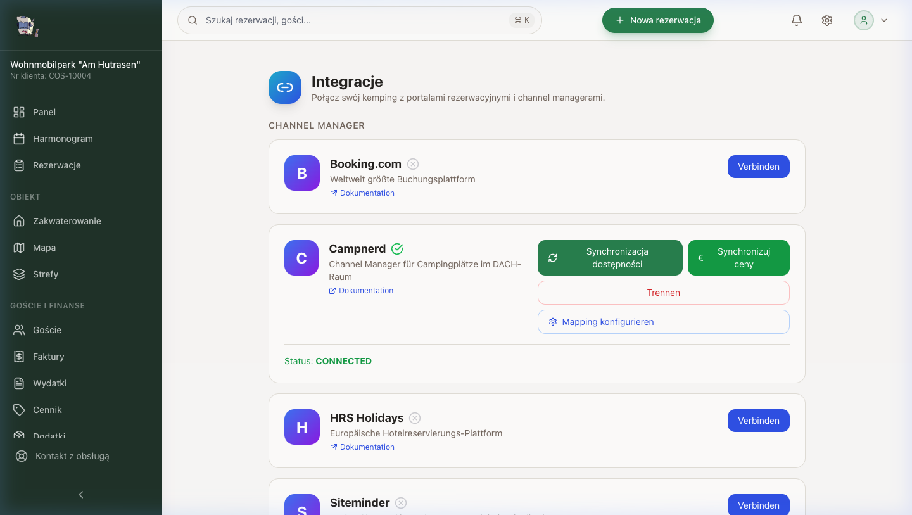Expand the user account menu chevron
Viewport: 912px width, 515px height.
[884, 20]
